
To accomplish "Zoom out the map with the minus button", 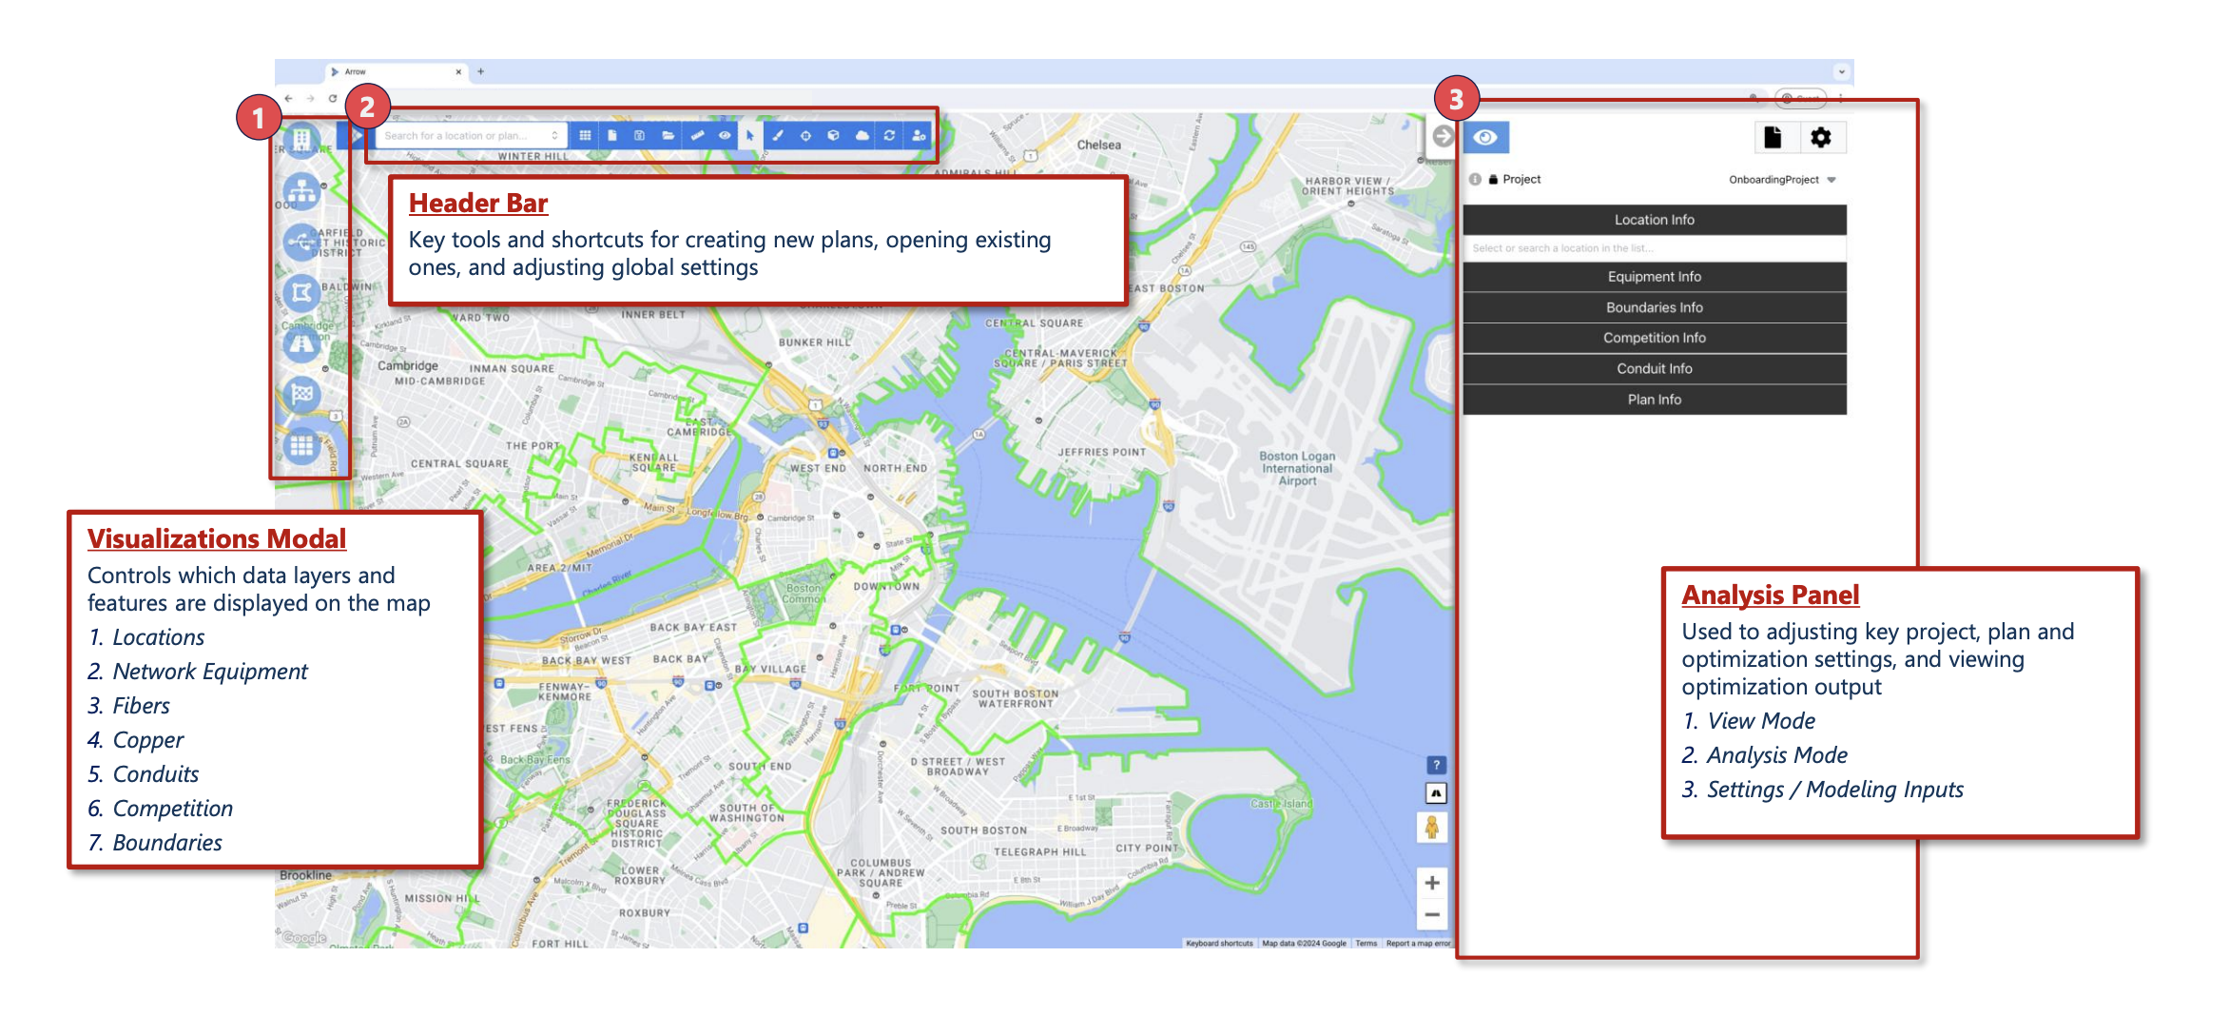I will coord(1432,915).
